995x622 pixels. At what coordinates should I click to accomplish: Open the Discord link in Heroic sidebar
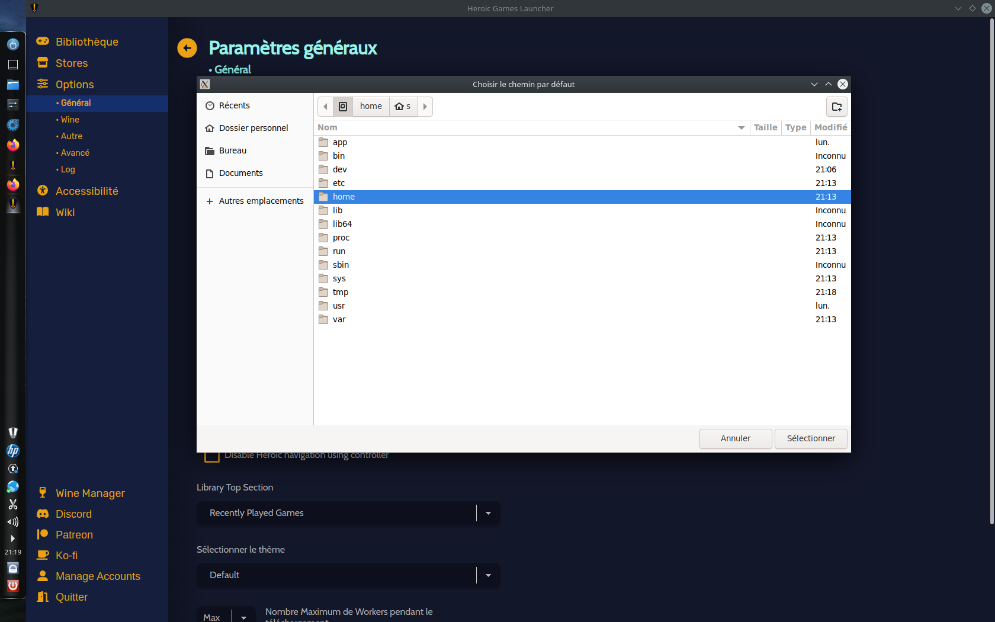click(x=64, y=514)
